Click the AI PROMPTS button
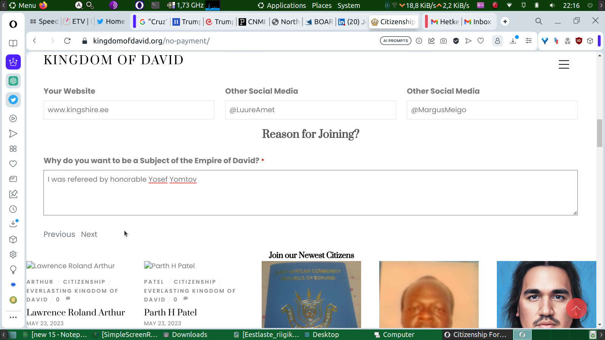 (396, 41)
